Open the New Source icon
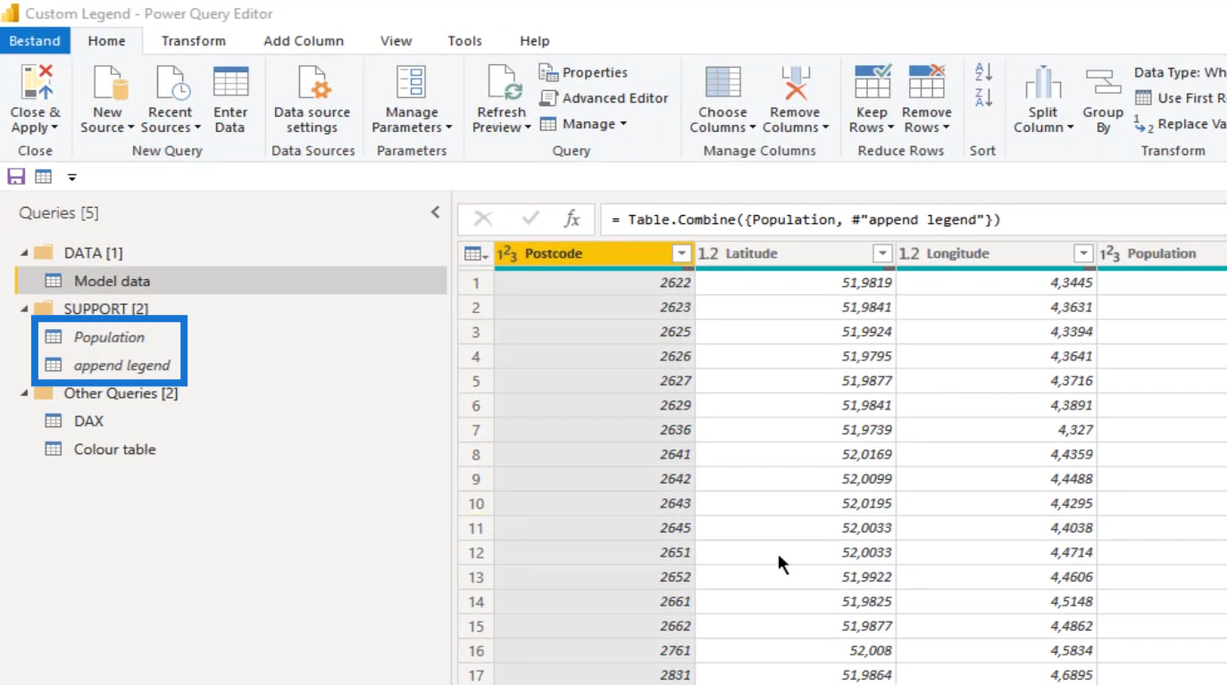Image resolution: width=1227 pixels, height=685 pixels. tap(110, 82)
